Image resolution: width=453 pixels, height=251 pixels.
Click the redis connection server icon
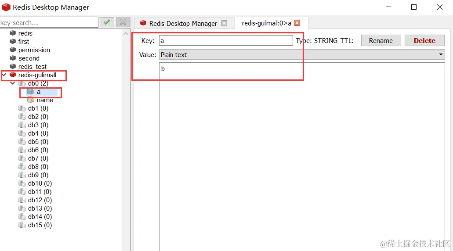click(13, 33)
